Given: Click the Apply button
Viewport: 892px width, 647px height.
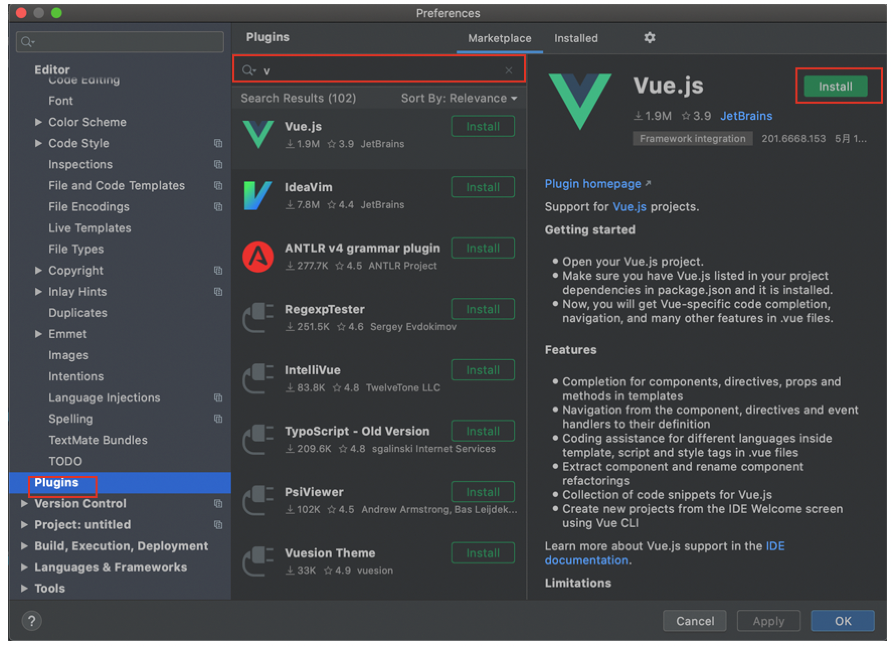Looking at the screenshot, I should point(768,621).
